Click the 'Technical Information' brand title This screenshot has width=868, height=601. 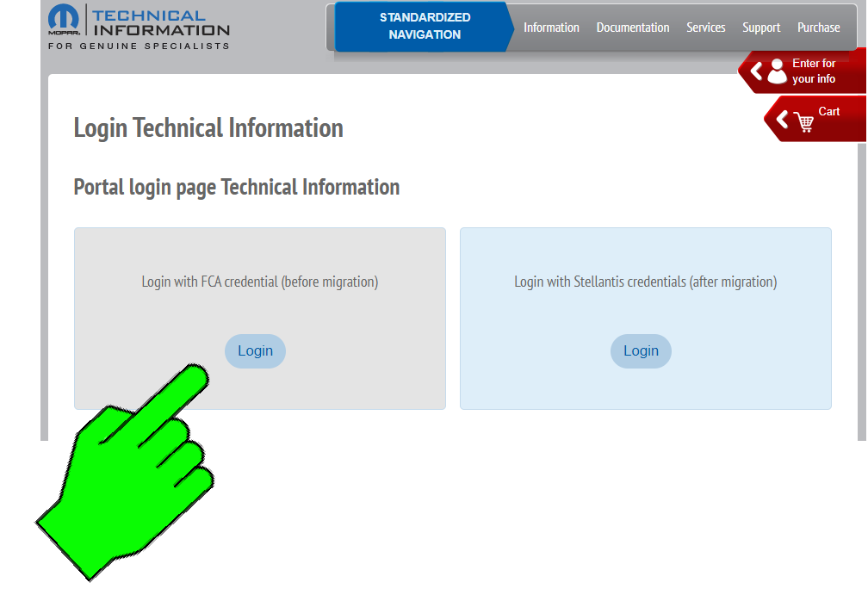click(161, 23)
